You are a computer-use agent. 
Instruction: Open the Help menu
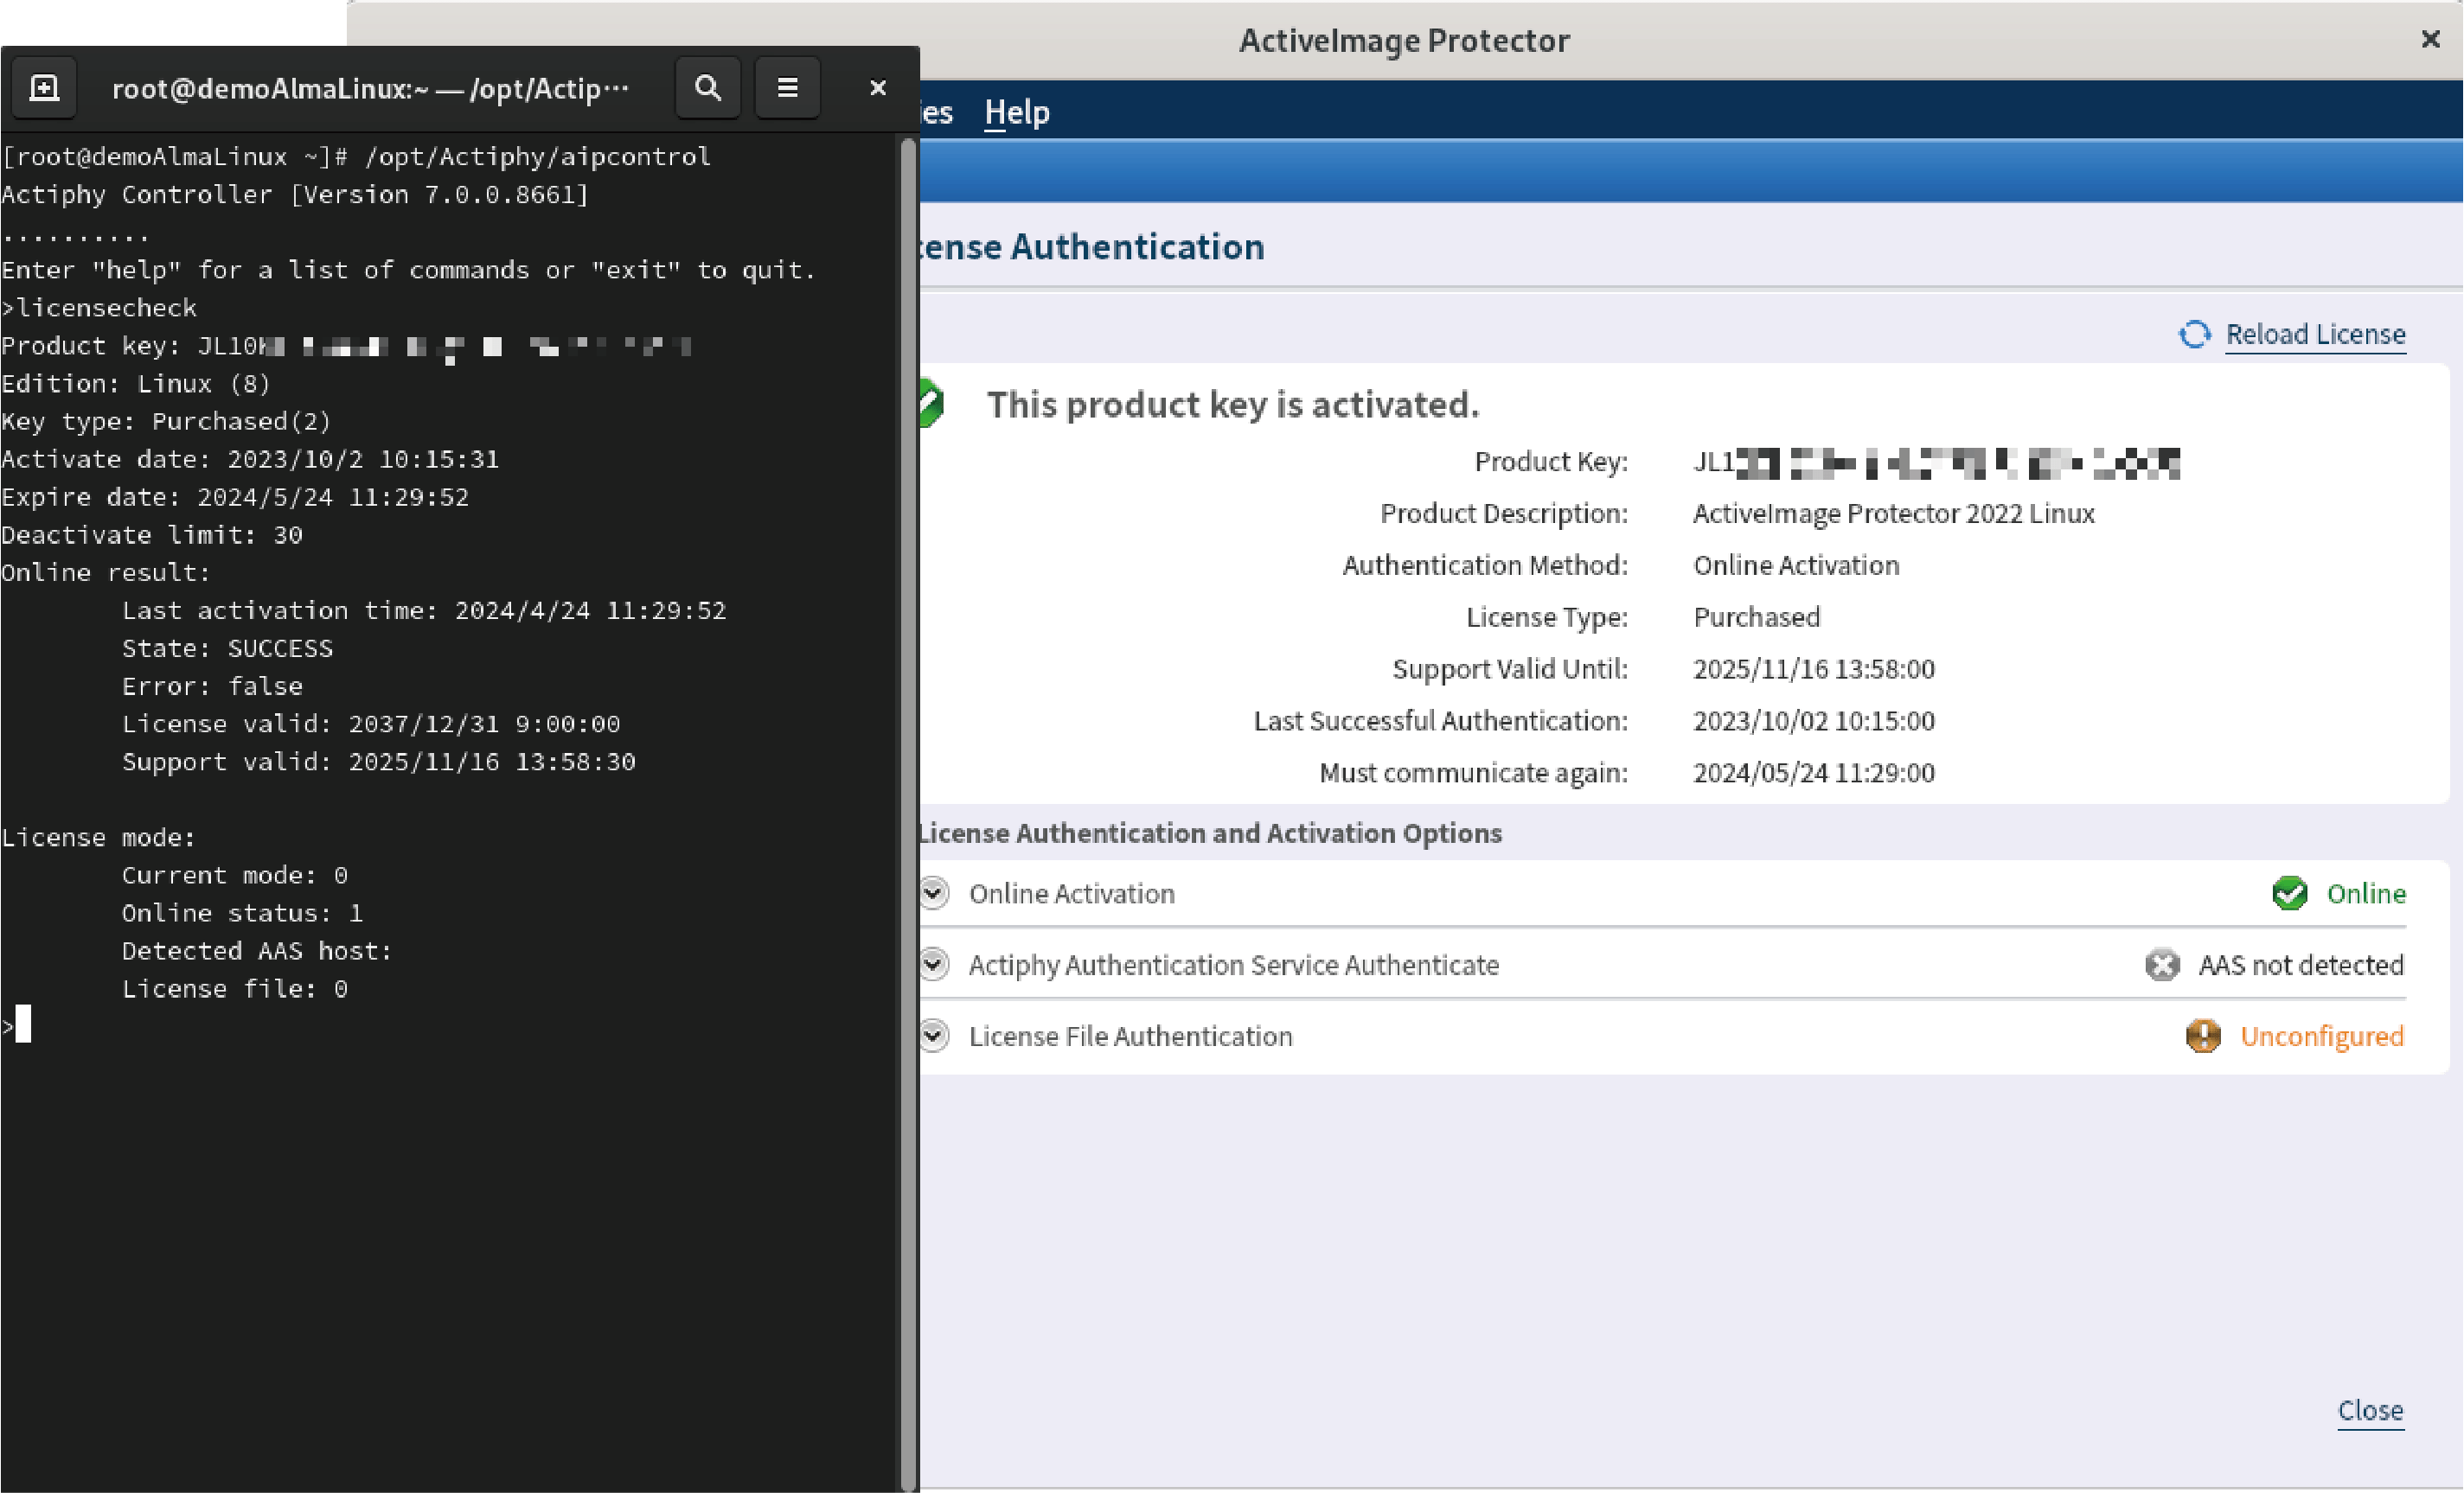(1016, 112)
